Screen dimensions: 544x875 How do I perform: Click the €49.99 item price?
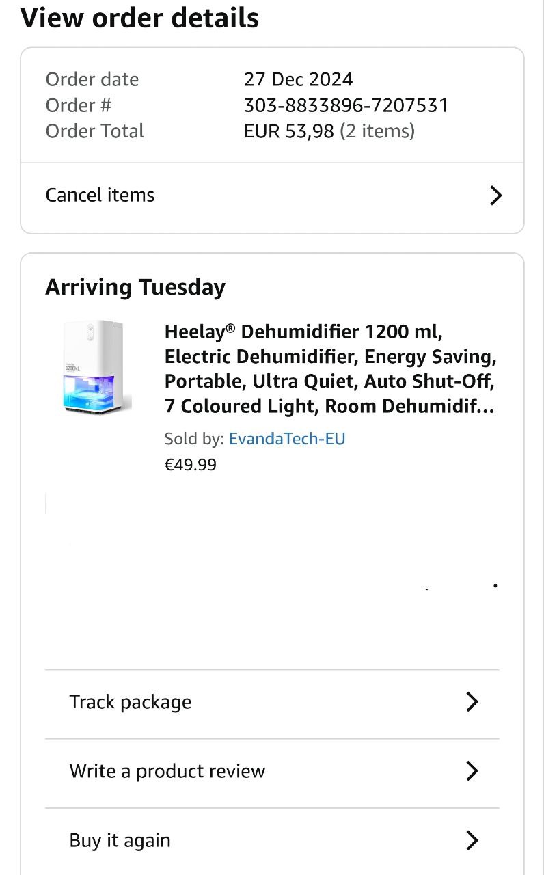[191, 465]
